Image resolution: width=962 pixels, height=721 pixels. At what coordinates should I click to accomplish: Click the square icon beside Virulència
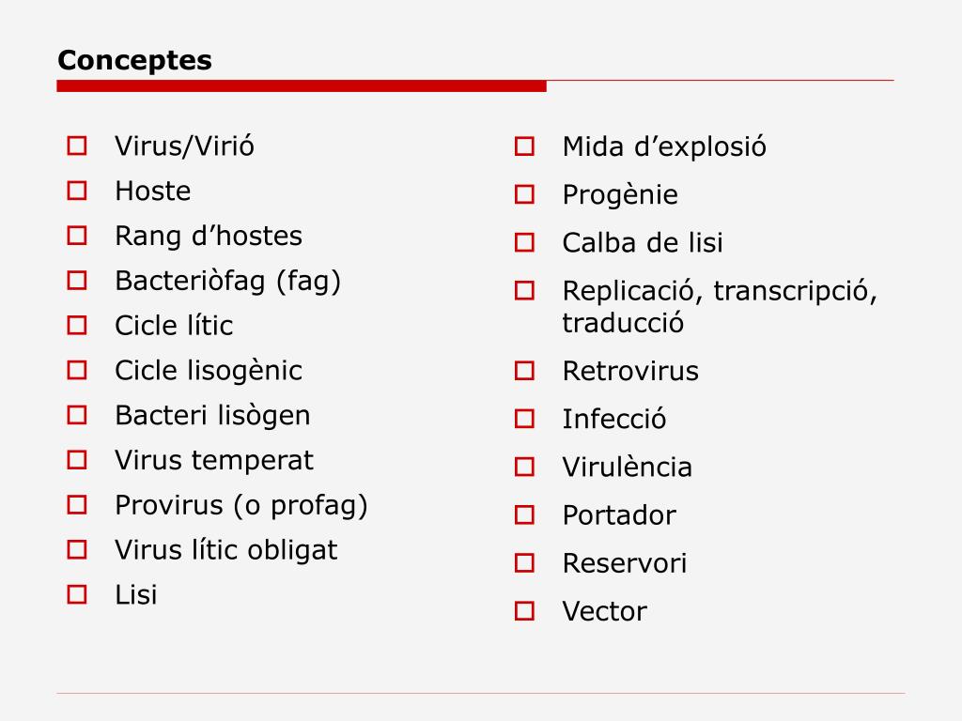524,467
